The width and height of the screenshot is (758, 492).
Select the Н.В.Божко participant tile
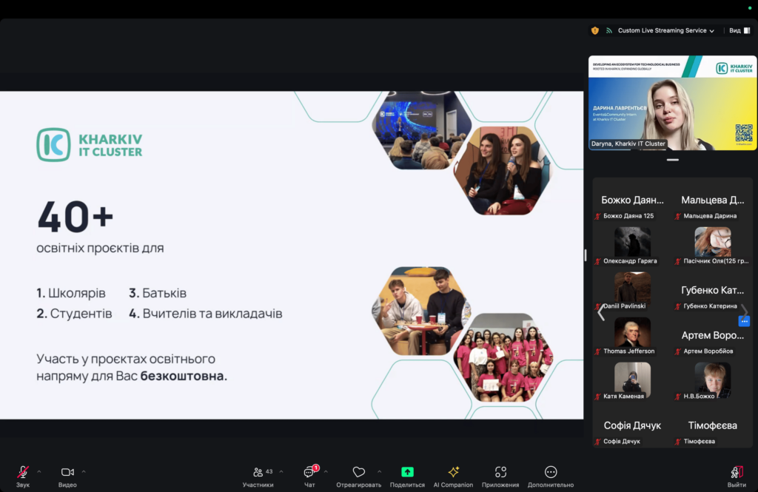pyautogui.click(x=713, y=381)
